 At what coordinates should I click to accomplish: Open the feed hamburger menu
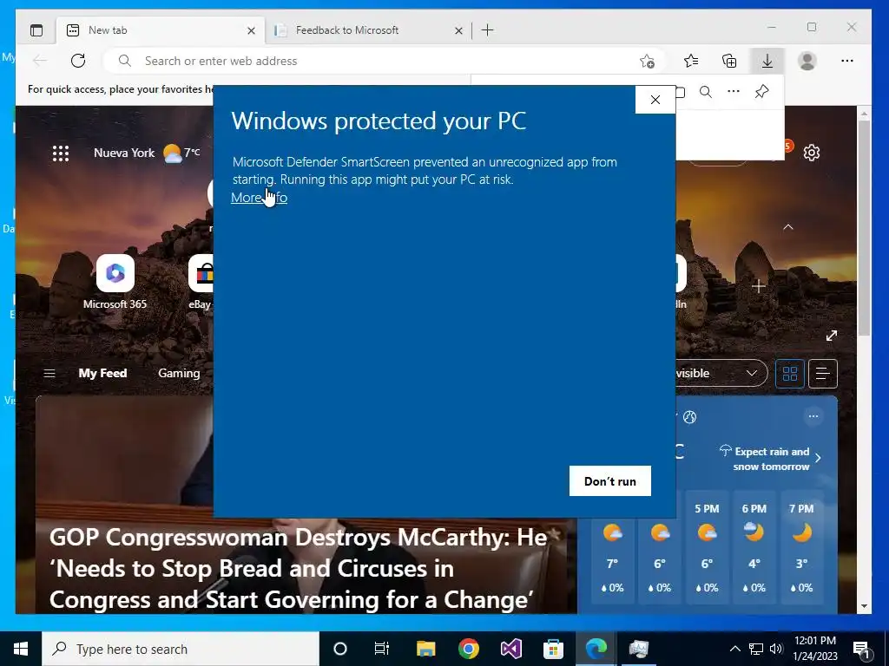[x=49, y=373]
